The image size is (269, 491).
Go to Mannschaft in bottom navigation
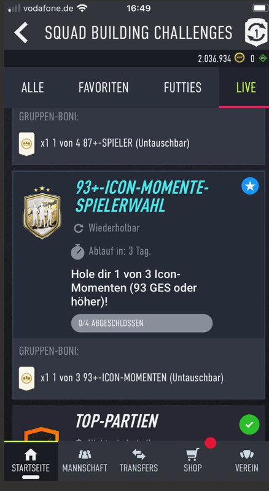(85, 461)
